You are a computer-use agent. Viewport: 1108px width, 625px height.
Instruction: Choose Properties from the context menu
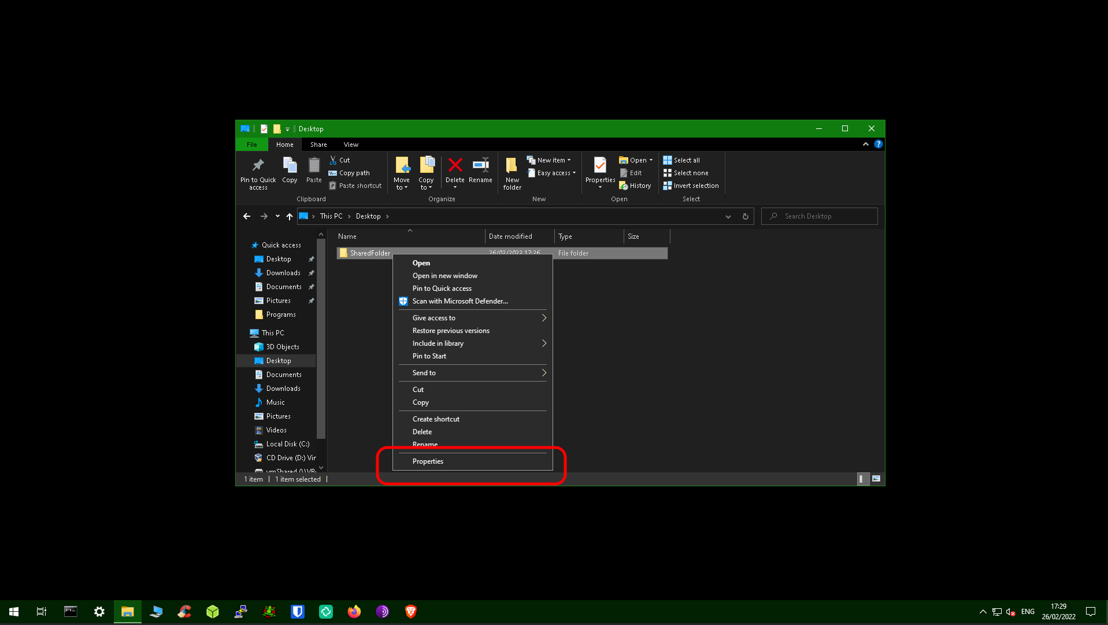428,461
